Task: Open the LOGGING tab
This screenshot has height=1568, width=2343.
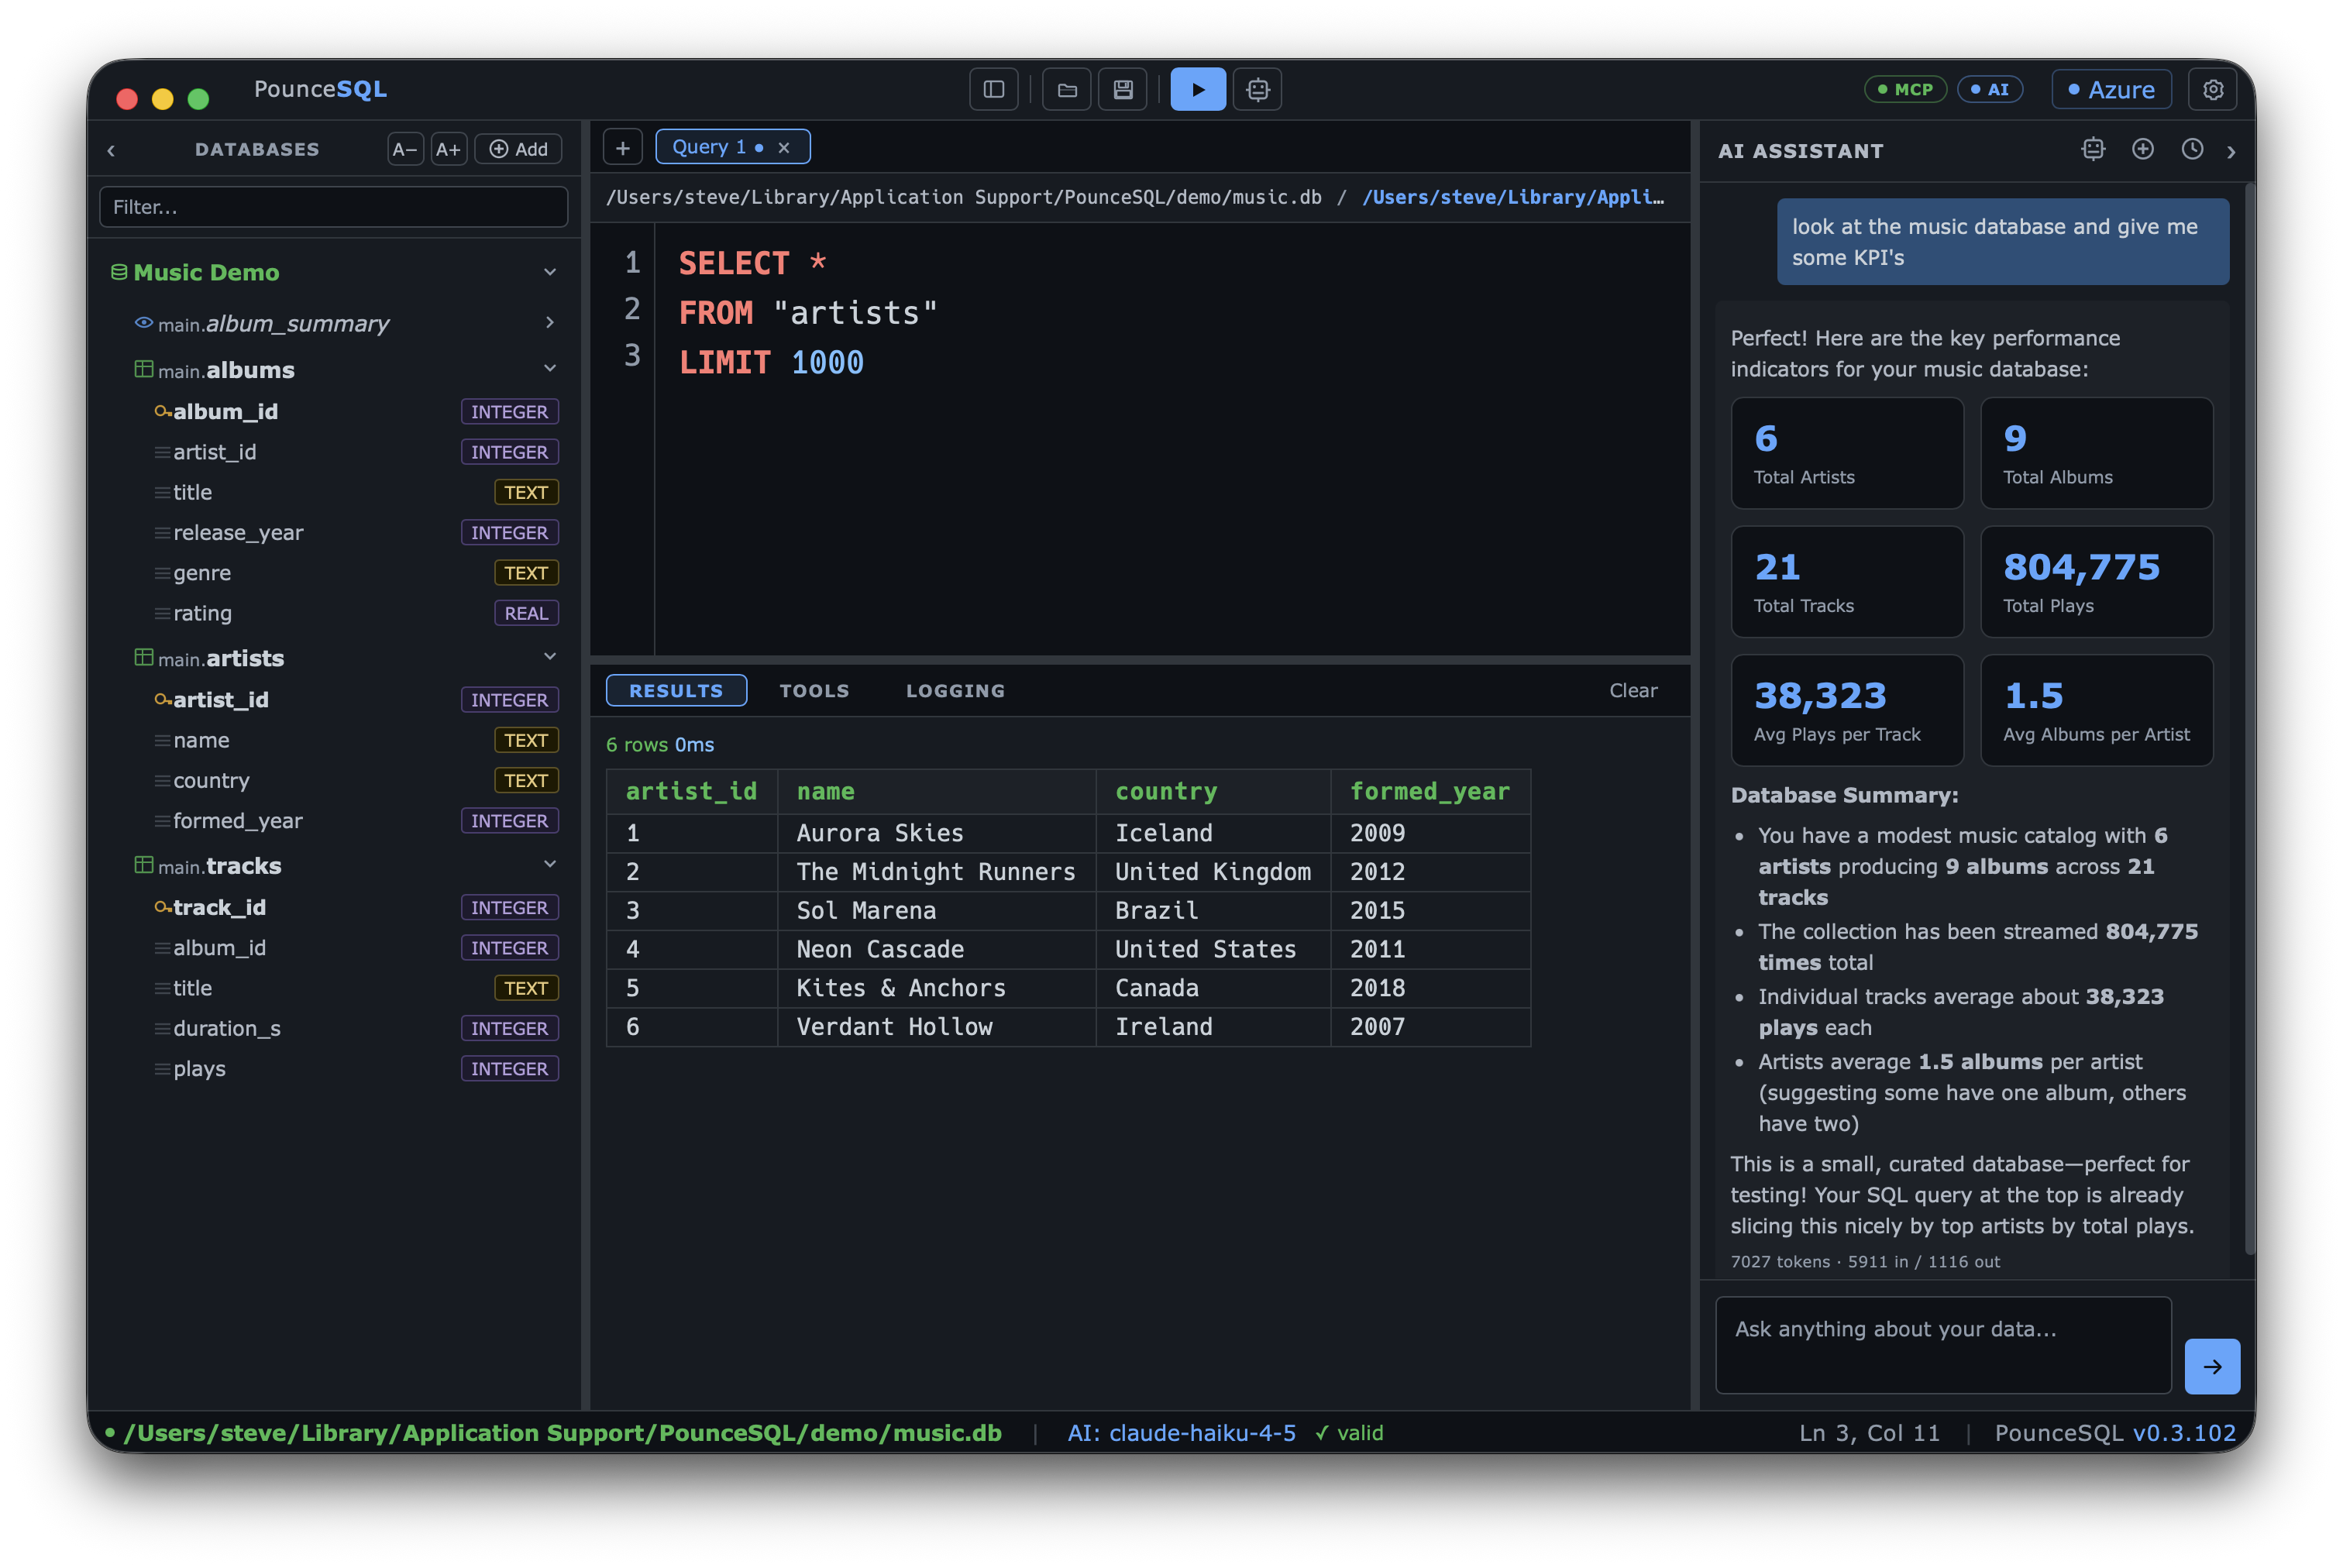Action: pyautogui.click(x=955, y=690)
